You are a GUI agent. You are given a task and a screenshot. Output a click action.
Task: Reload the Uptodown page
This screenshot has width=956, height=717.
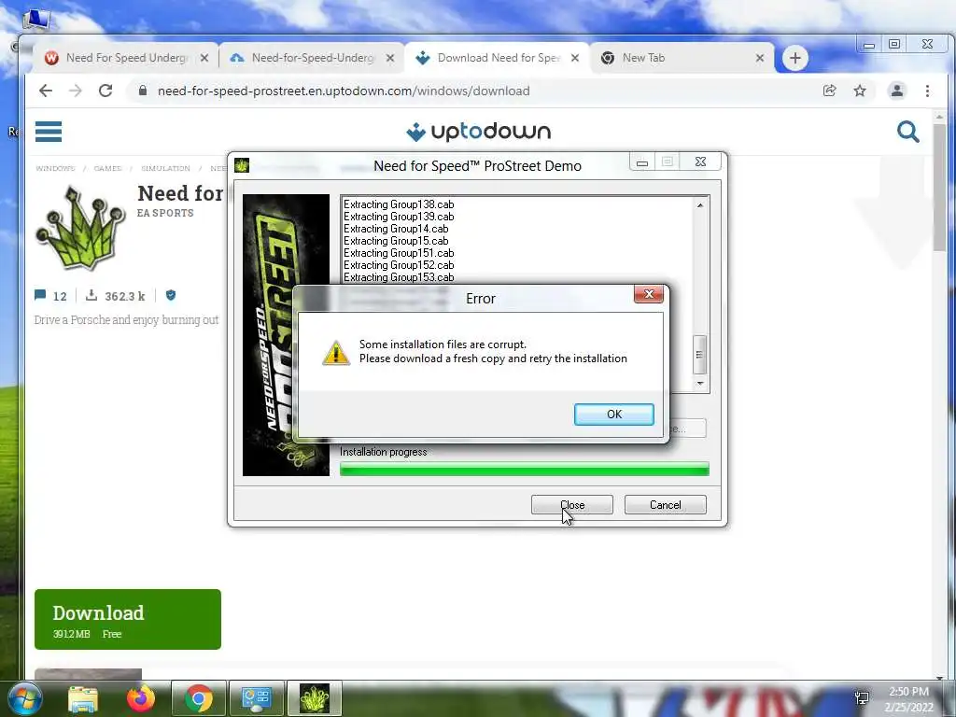105,91
